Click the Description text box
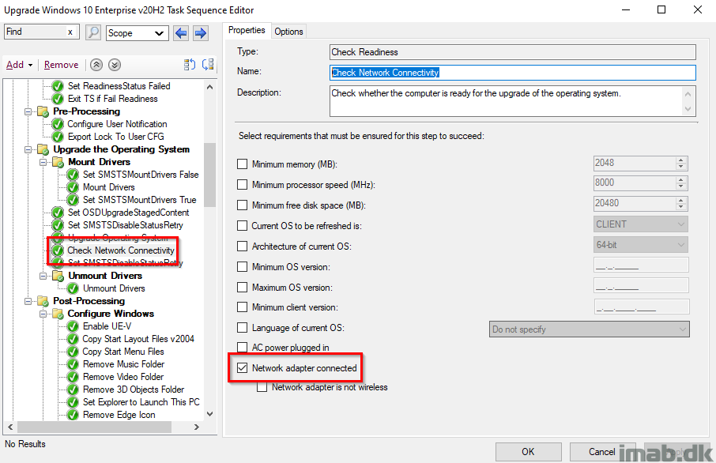The height and width of the screenshot is (463, 716). tap(512, 101)
